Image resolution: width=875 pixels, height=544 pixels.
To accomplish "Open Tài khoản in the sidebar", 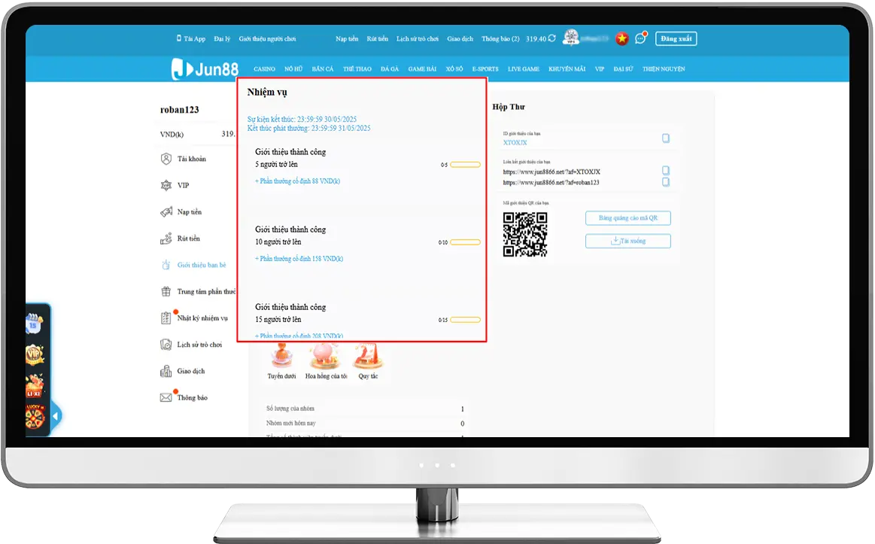I will (184, 159).
